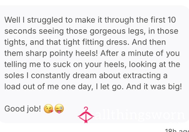Click the word 'constantly' in the message
189x132 pixels.
click(x=50, y=76)
